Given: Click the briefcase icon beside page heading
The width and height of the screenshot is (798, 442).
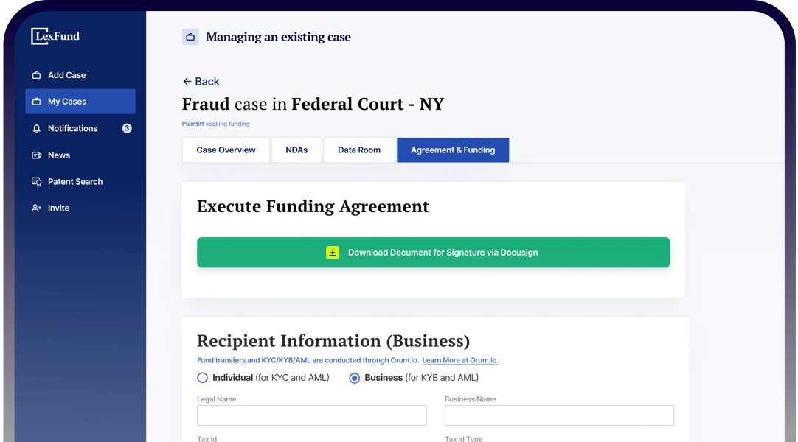Looking at the screenshot, I should [190, 37].
